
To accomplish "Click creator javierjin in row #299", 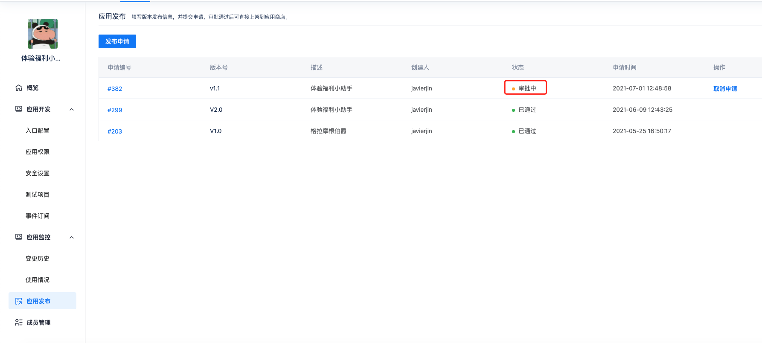I will pos(422,110).
